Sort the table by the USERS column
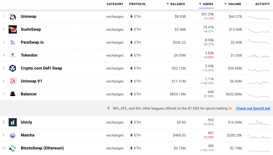The height and width of the screenshot is (155, 273). click(206, 4)
